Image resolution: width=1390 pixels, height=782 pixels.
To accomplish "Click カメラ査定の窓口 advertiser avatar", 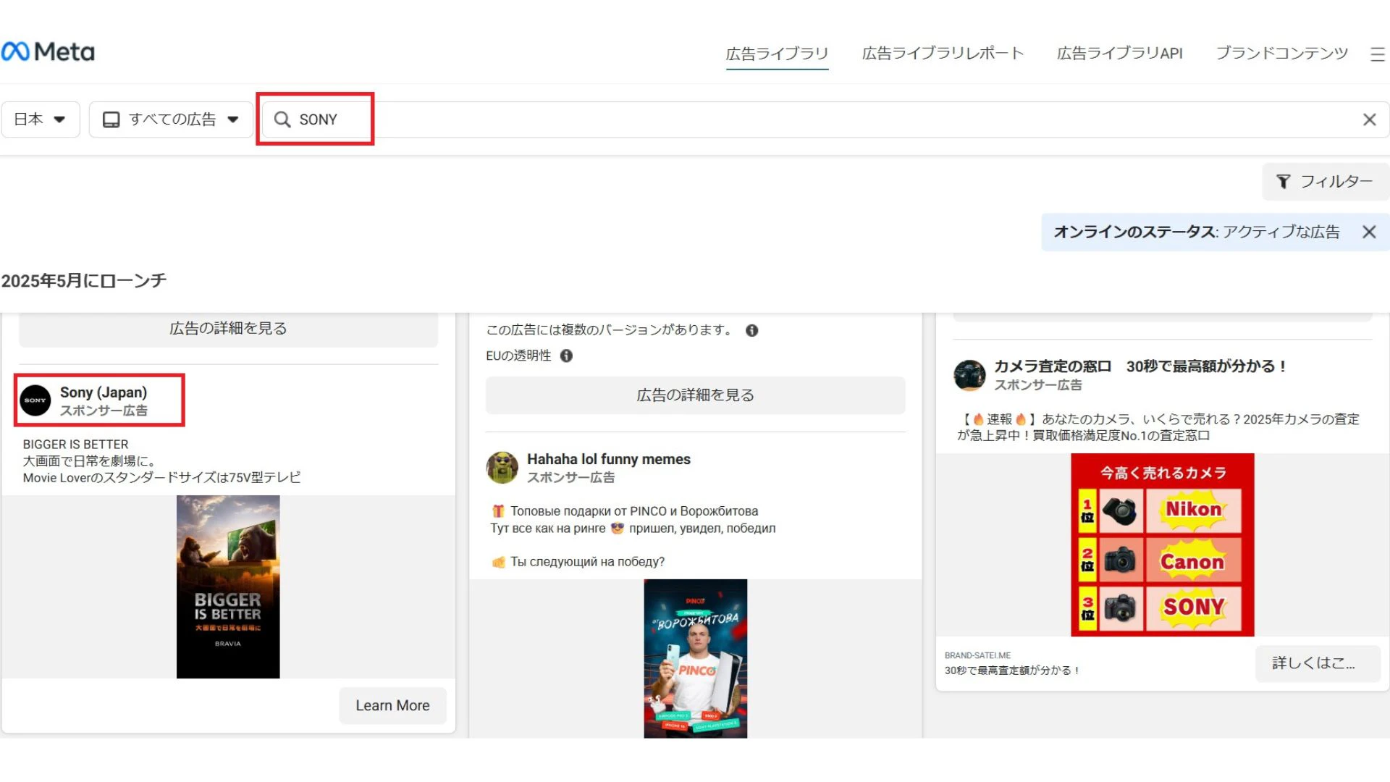I will click(969, 375).
